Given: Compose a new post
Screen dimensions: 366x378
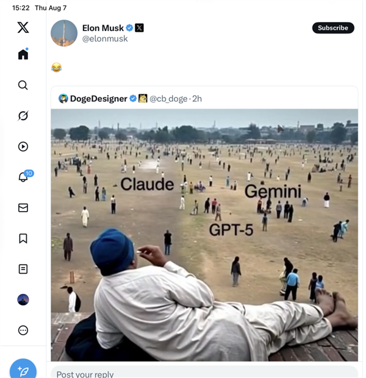Looking at the screenshot, I should (23, 369).
